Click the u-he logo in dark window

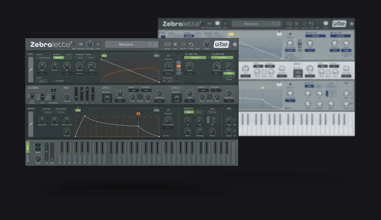(221, 44)
